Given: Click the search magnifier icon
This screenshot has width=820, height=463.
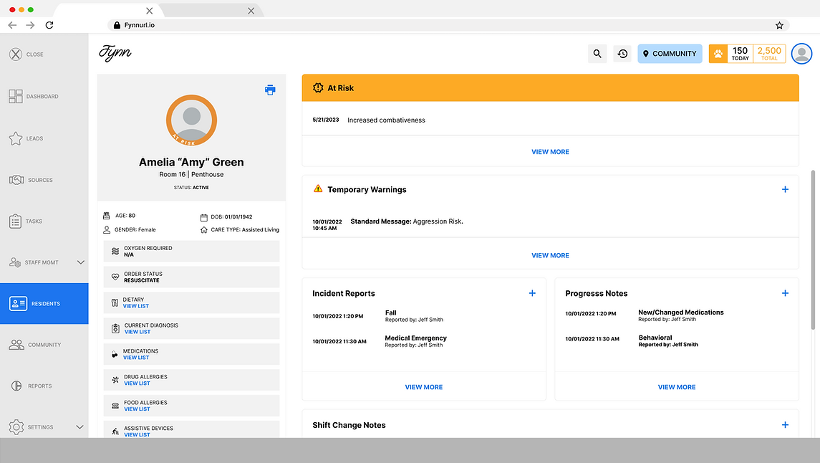Looking at the screenshot, I should click(x=597, y=53).
